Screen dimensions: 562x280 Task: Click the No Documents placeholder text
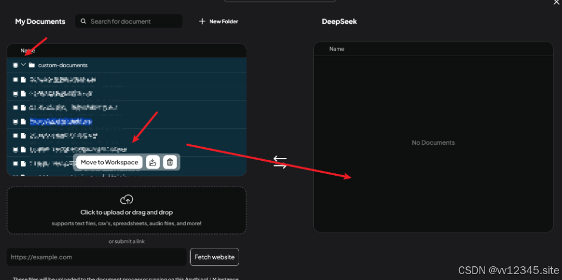click(433, 142)
